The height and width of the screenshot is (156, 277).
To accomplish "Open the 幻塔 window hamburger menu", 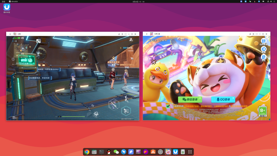I will (x=122, y=34).
